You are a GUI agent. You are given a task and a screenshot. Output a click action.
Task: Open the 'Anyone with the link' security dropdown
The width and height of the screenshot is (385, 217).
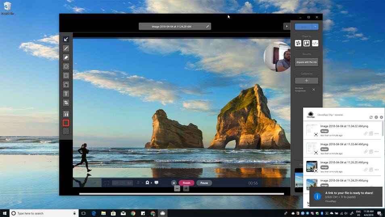[307, 62]
